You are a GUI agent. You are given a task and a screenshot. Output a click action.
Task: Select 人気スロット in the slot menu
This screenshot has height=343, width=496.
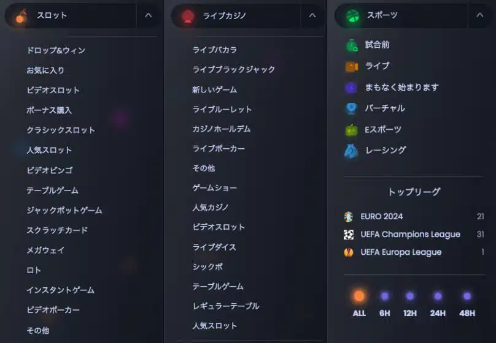click(x=49, y=150)
